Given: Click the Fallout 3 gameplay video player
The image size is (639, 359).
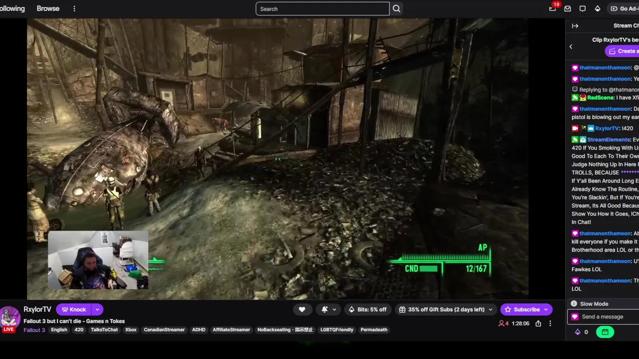Looking at the screenshot, I should pyautogui.click(x=278, y=159).
